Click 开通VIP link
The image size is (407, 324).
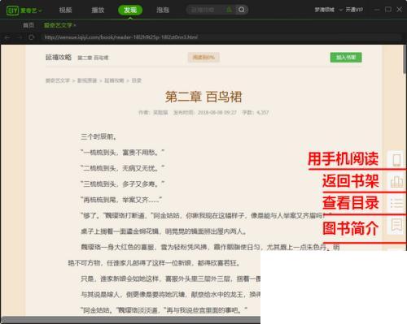point(354,10)
